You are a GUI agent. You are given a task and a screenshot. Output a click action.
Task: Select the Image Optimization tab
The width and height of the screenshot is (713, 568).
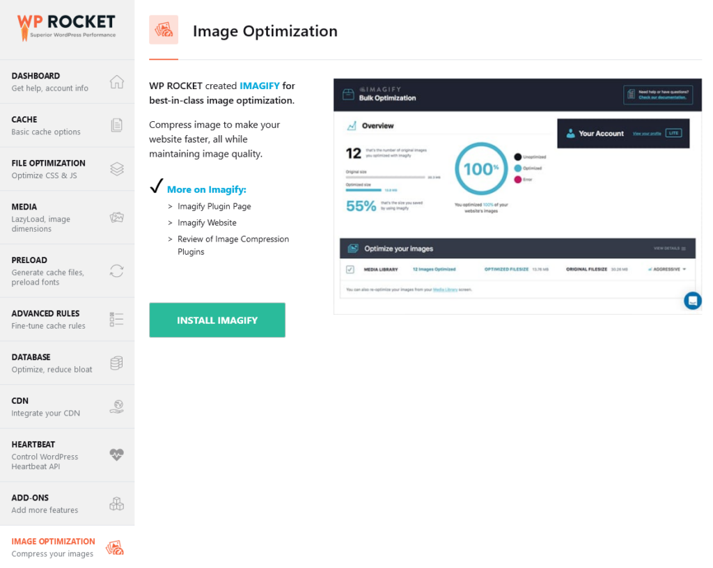point(68,547)
